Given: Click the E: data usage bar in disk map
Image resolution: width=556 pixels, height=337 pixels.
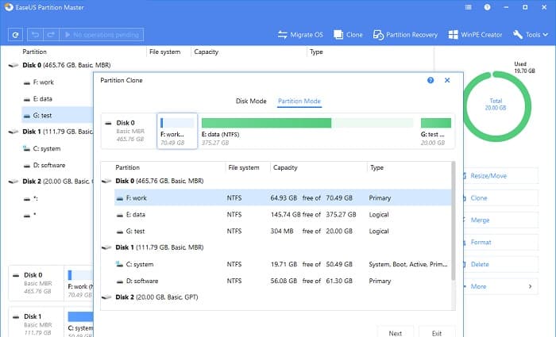Looking at the screenshot, I should point(307,123).
